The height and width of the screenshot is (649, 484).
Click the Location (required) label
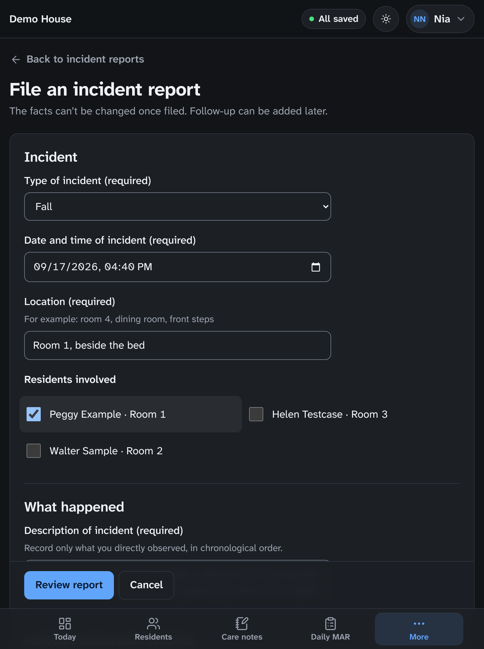70,302
